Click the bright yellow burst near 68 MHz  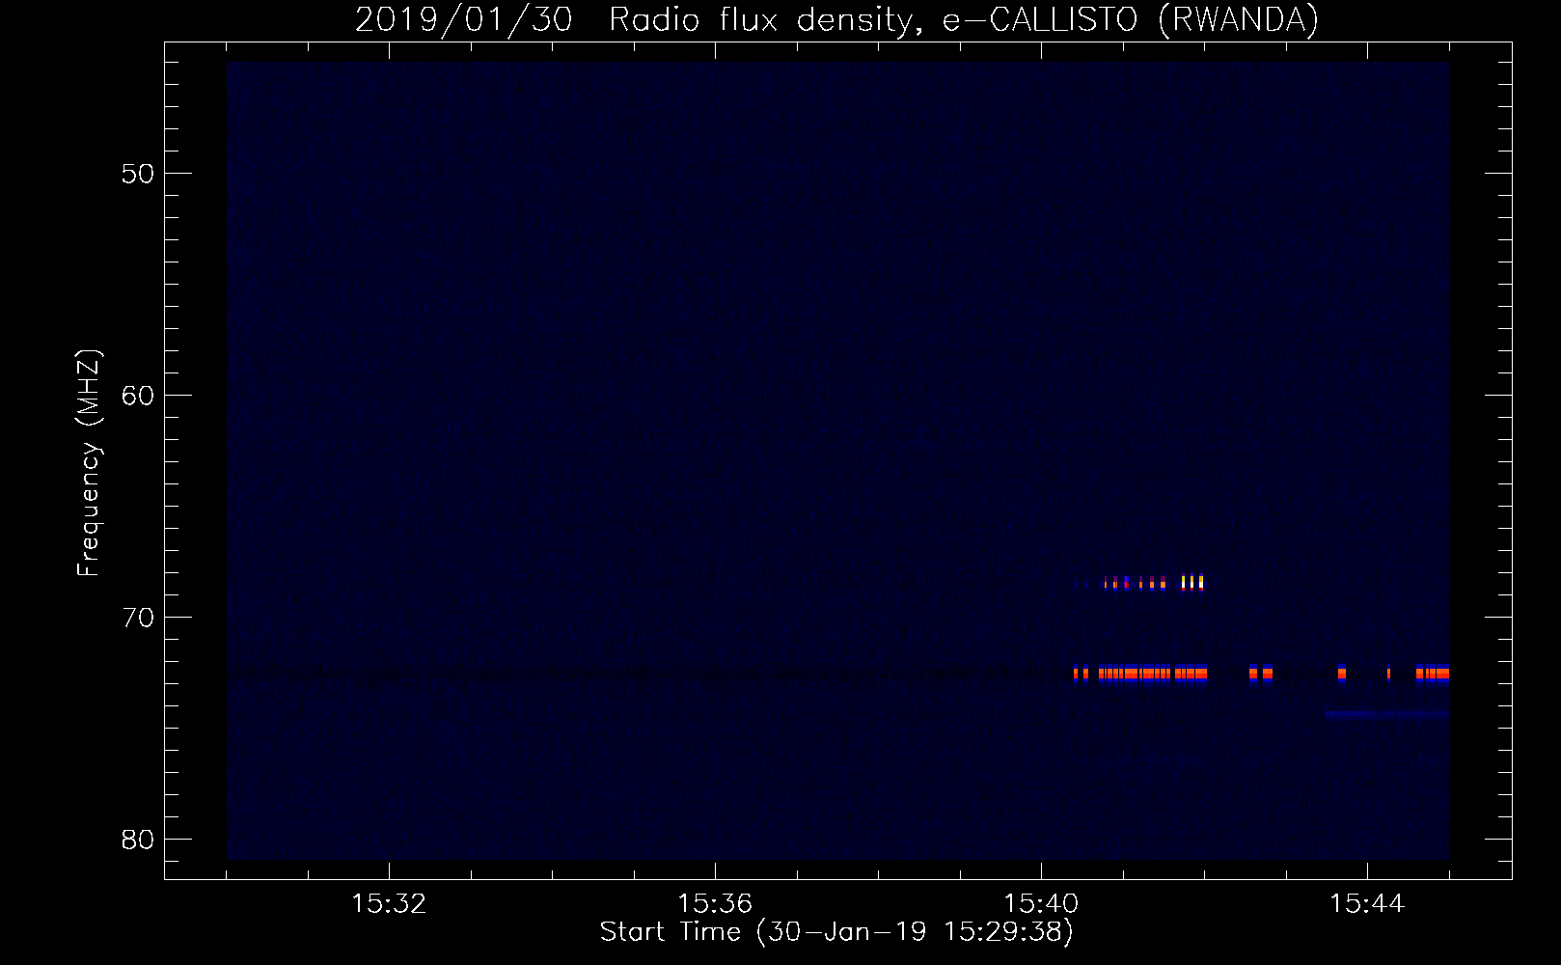[1192, 582]
